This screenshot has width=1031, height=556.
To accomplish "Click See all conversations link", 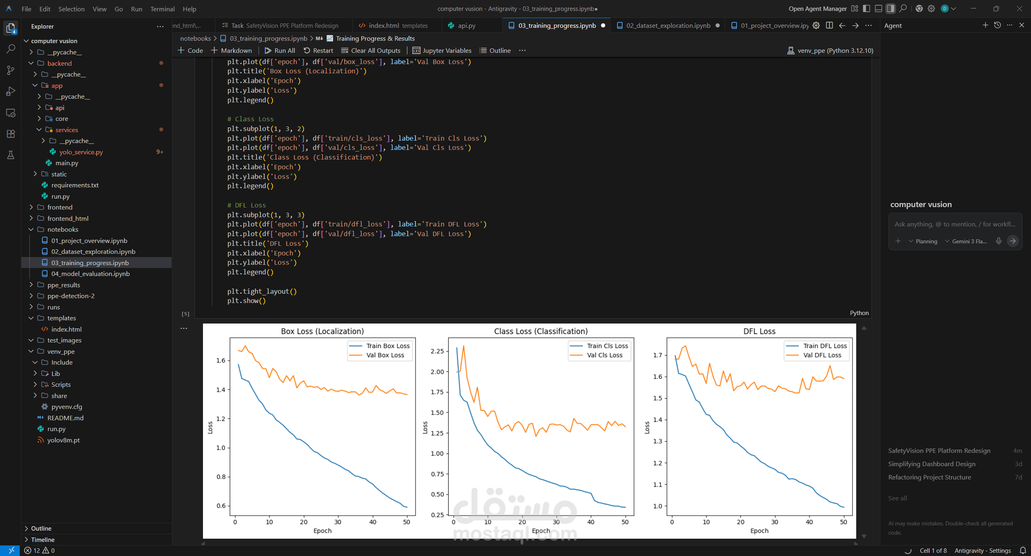I will pyautogui.click(x=897, y=498).
